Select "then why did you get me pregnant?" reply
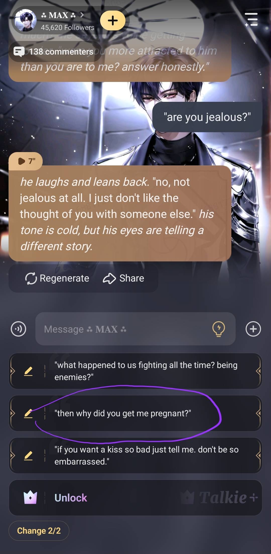This screenshot has width=271, height=554. point(135,413)
